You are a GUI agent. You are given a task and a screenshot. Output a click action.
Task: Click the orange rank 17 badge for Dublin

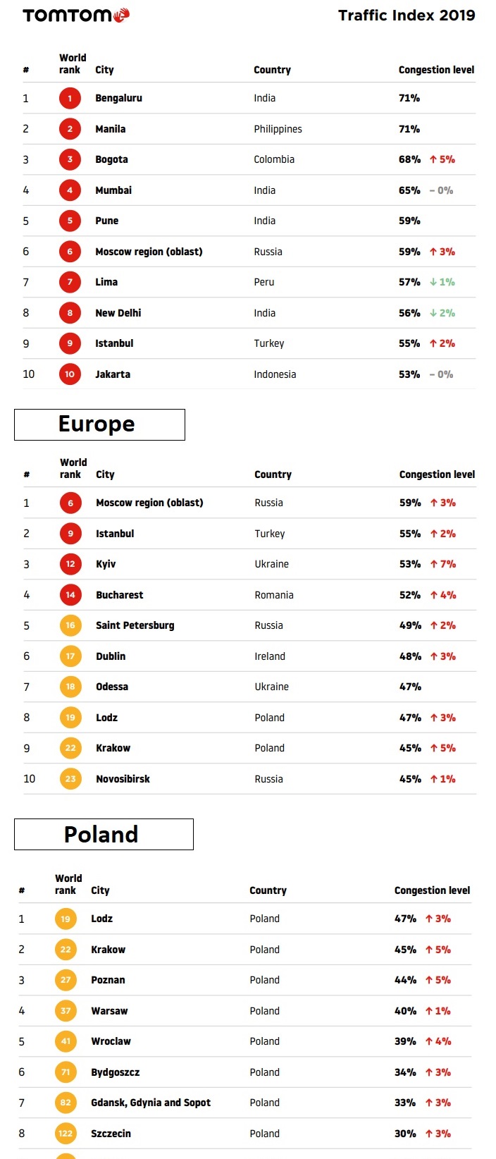click(70, 656)
